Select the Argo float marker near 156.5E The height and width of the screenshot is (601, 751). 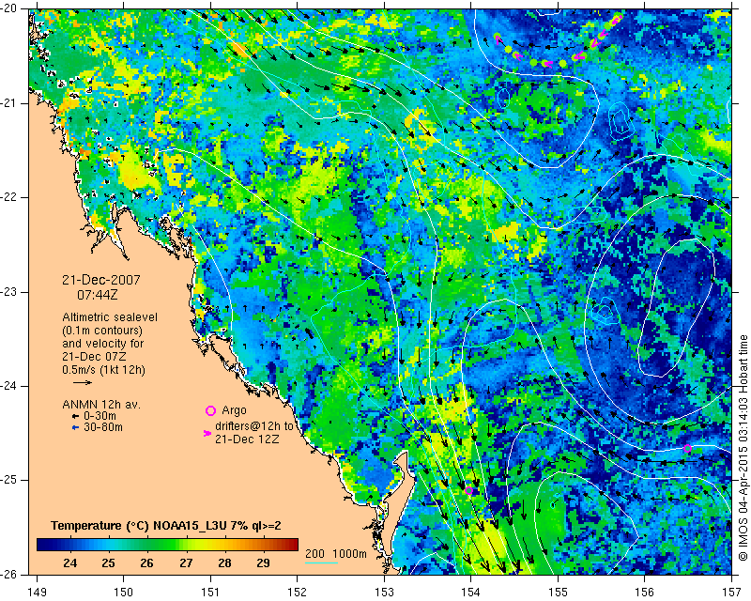click(687, 449)
